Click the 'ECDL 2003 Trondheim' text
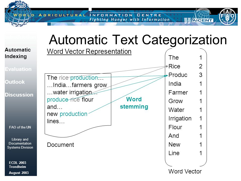The width and height of the screenshot is (241, 181). 18,165
